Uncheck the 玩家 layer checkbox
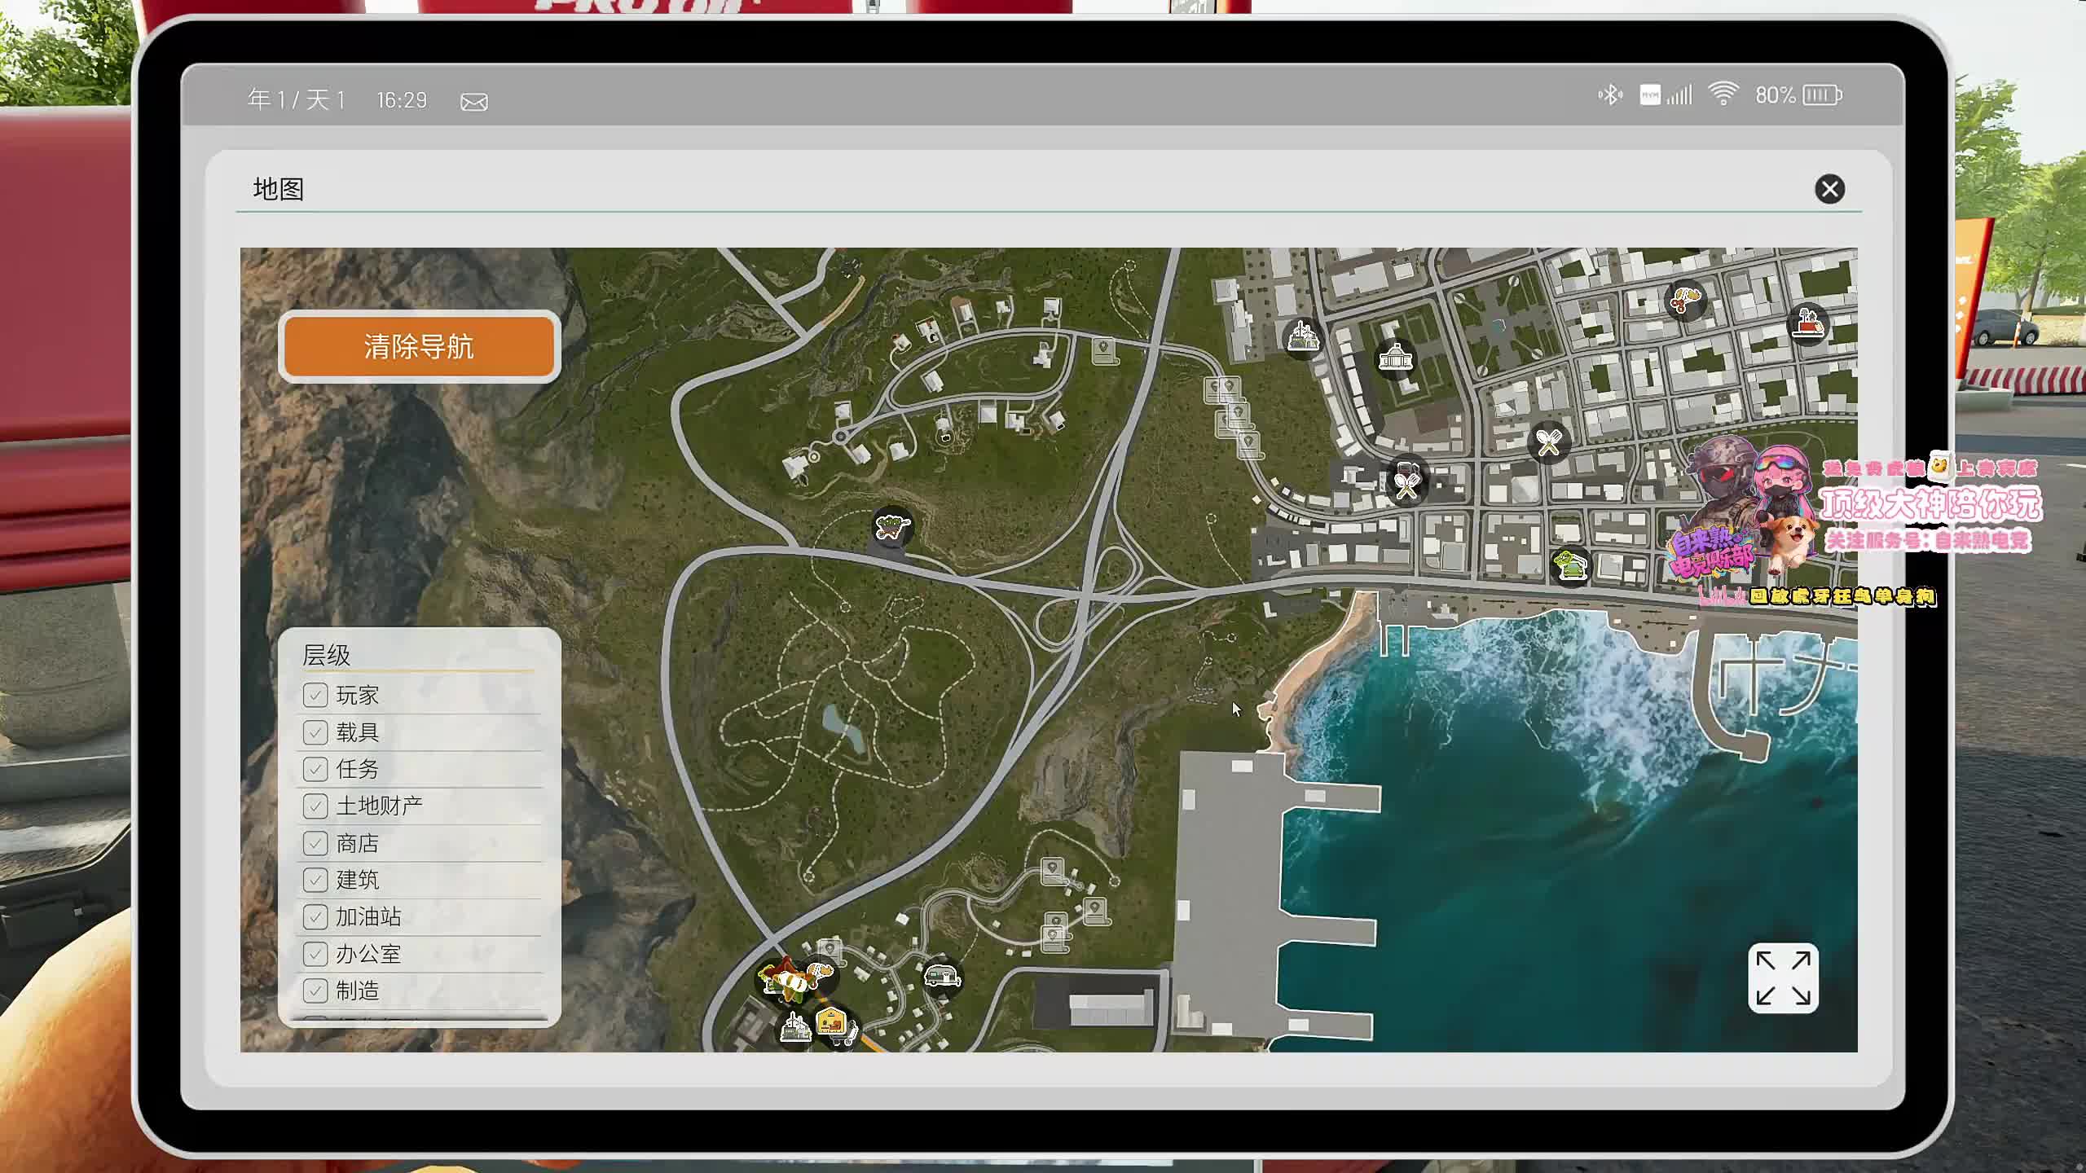The image size is (2086, 1173). [x=315, y=695]
